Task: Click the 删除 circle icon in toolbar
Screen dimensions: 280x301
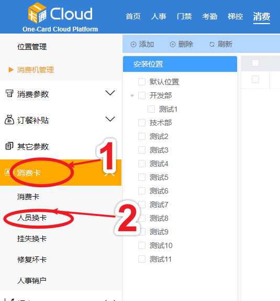Action: [173, 45]
